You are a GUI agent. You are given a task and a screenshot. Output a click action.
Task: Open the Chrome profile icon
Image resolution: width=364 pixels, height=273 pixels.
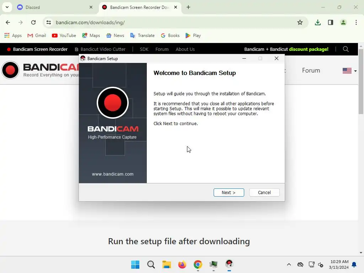point(343,22)
